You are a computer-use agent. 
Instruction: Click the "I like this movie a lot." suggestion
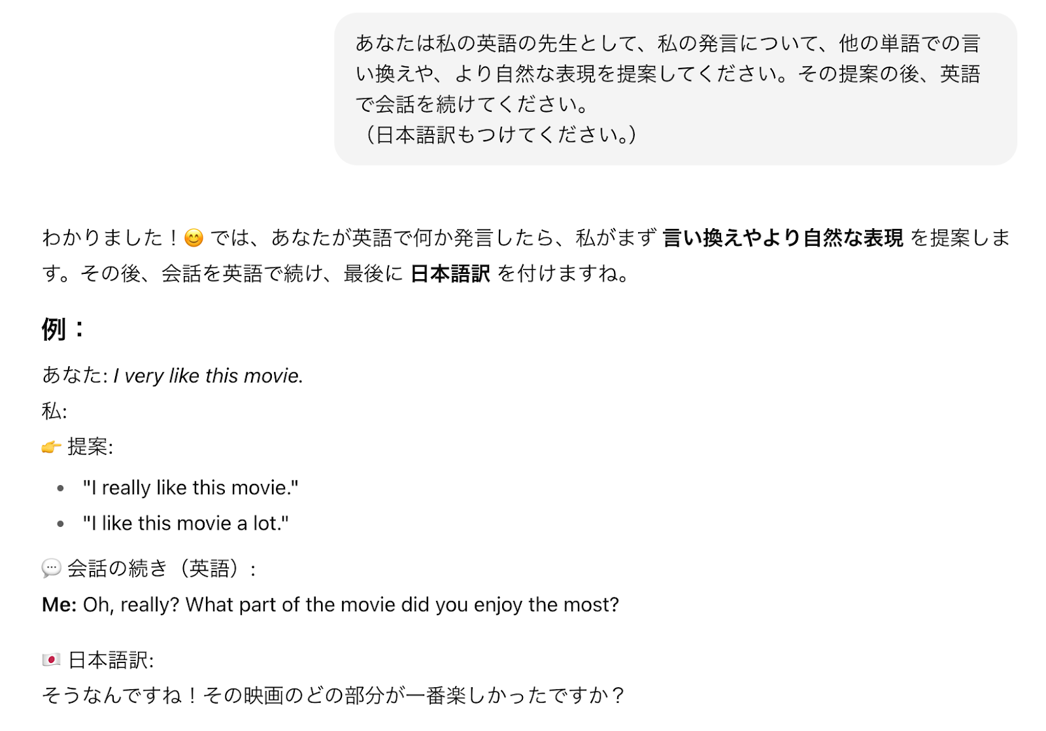[186, 524]
